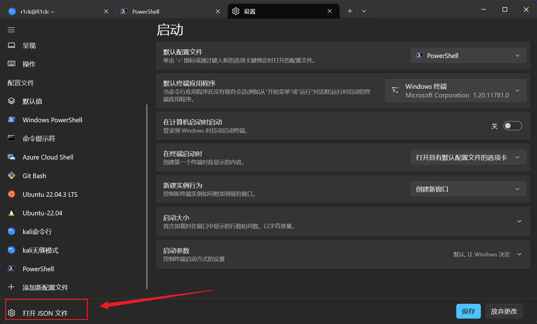Image resolution: width=537 pixels, height=324 pixels.
Task: Open the 默认配置文件 PowerShell dropdown
Action: 468,56
